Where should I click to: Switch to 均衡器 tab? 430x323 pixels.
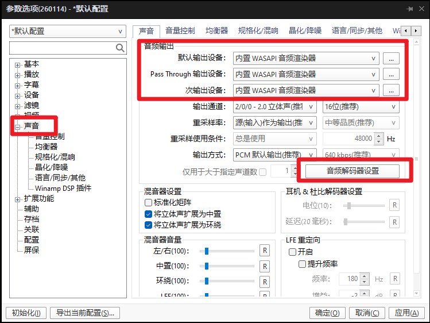click(216, 30)
